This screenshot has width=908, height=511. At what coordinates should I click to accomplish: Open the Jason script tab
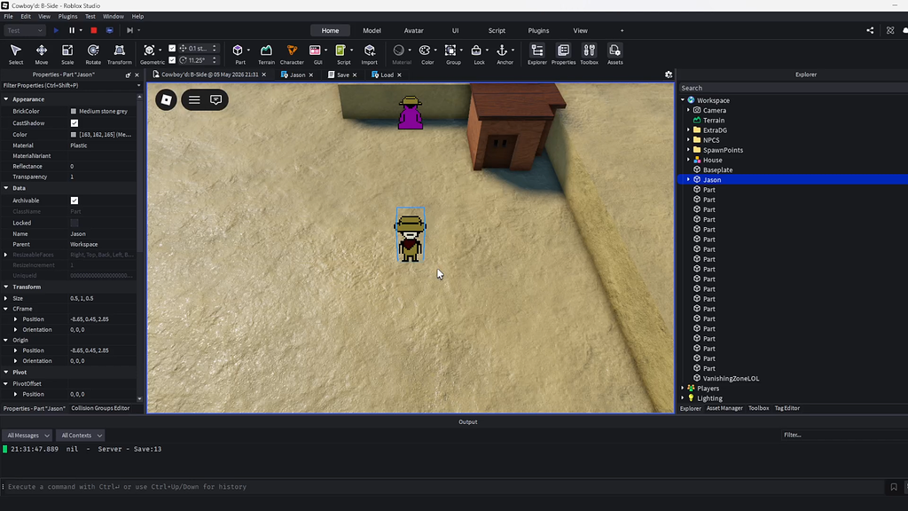tap(297, 75)
